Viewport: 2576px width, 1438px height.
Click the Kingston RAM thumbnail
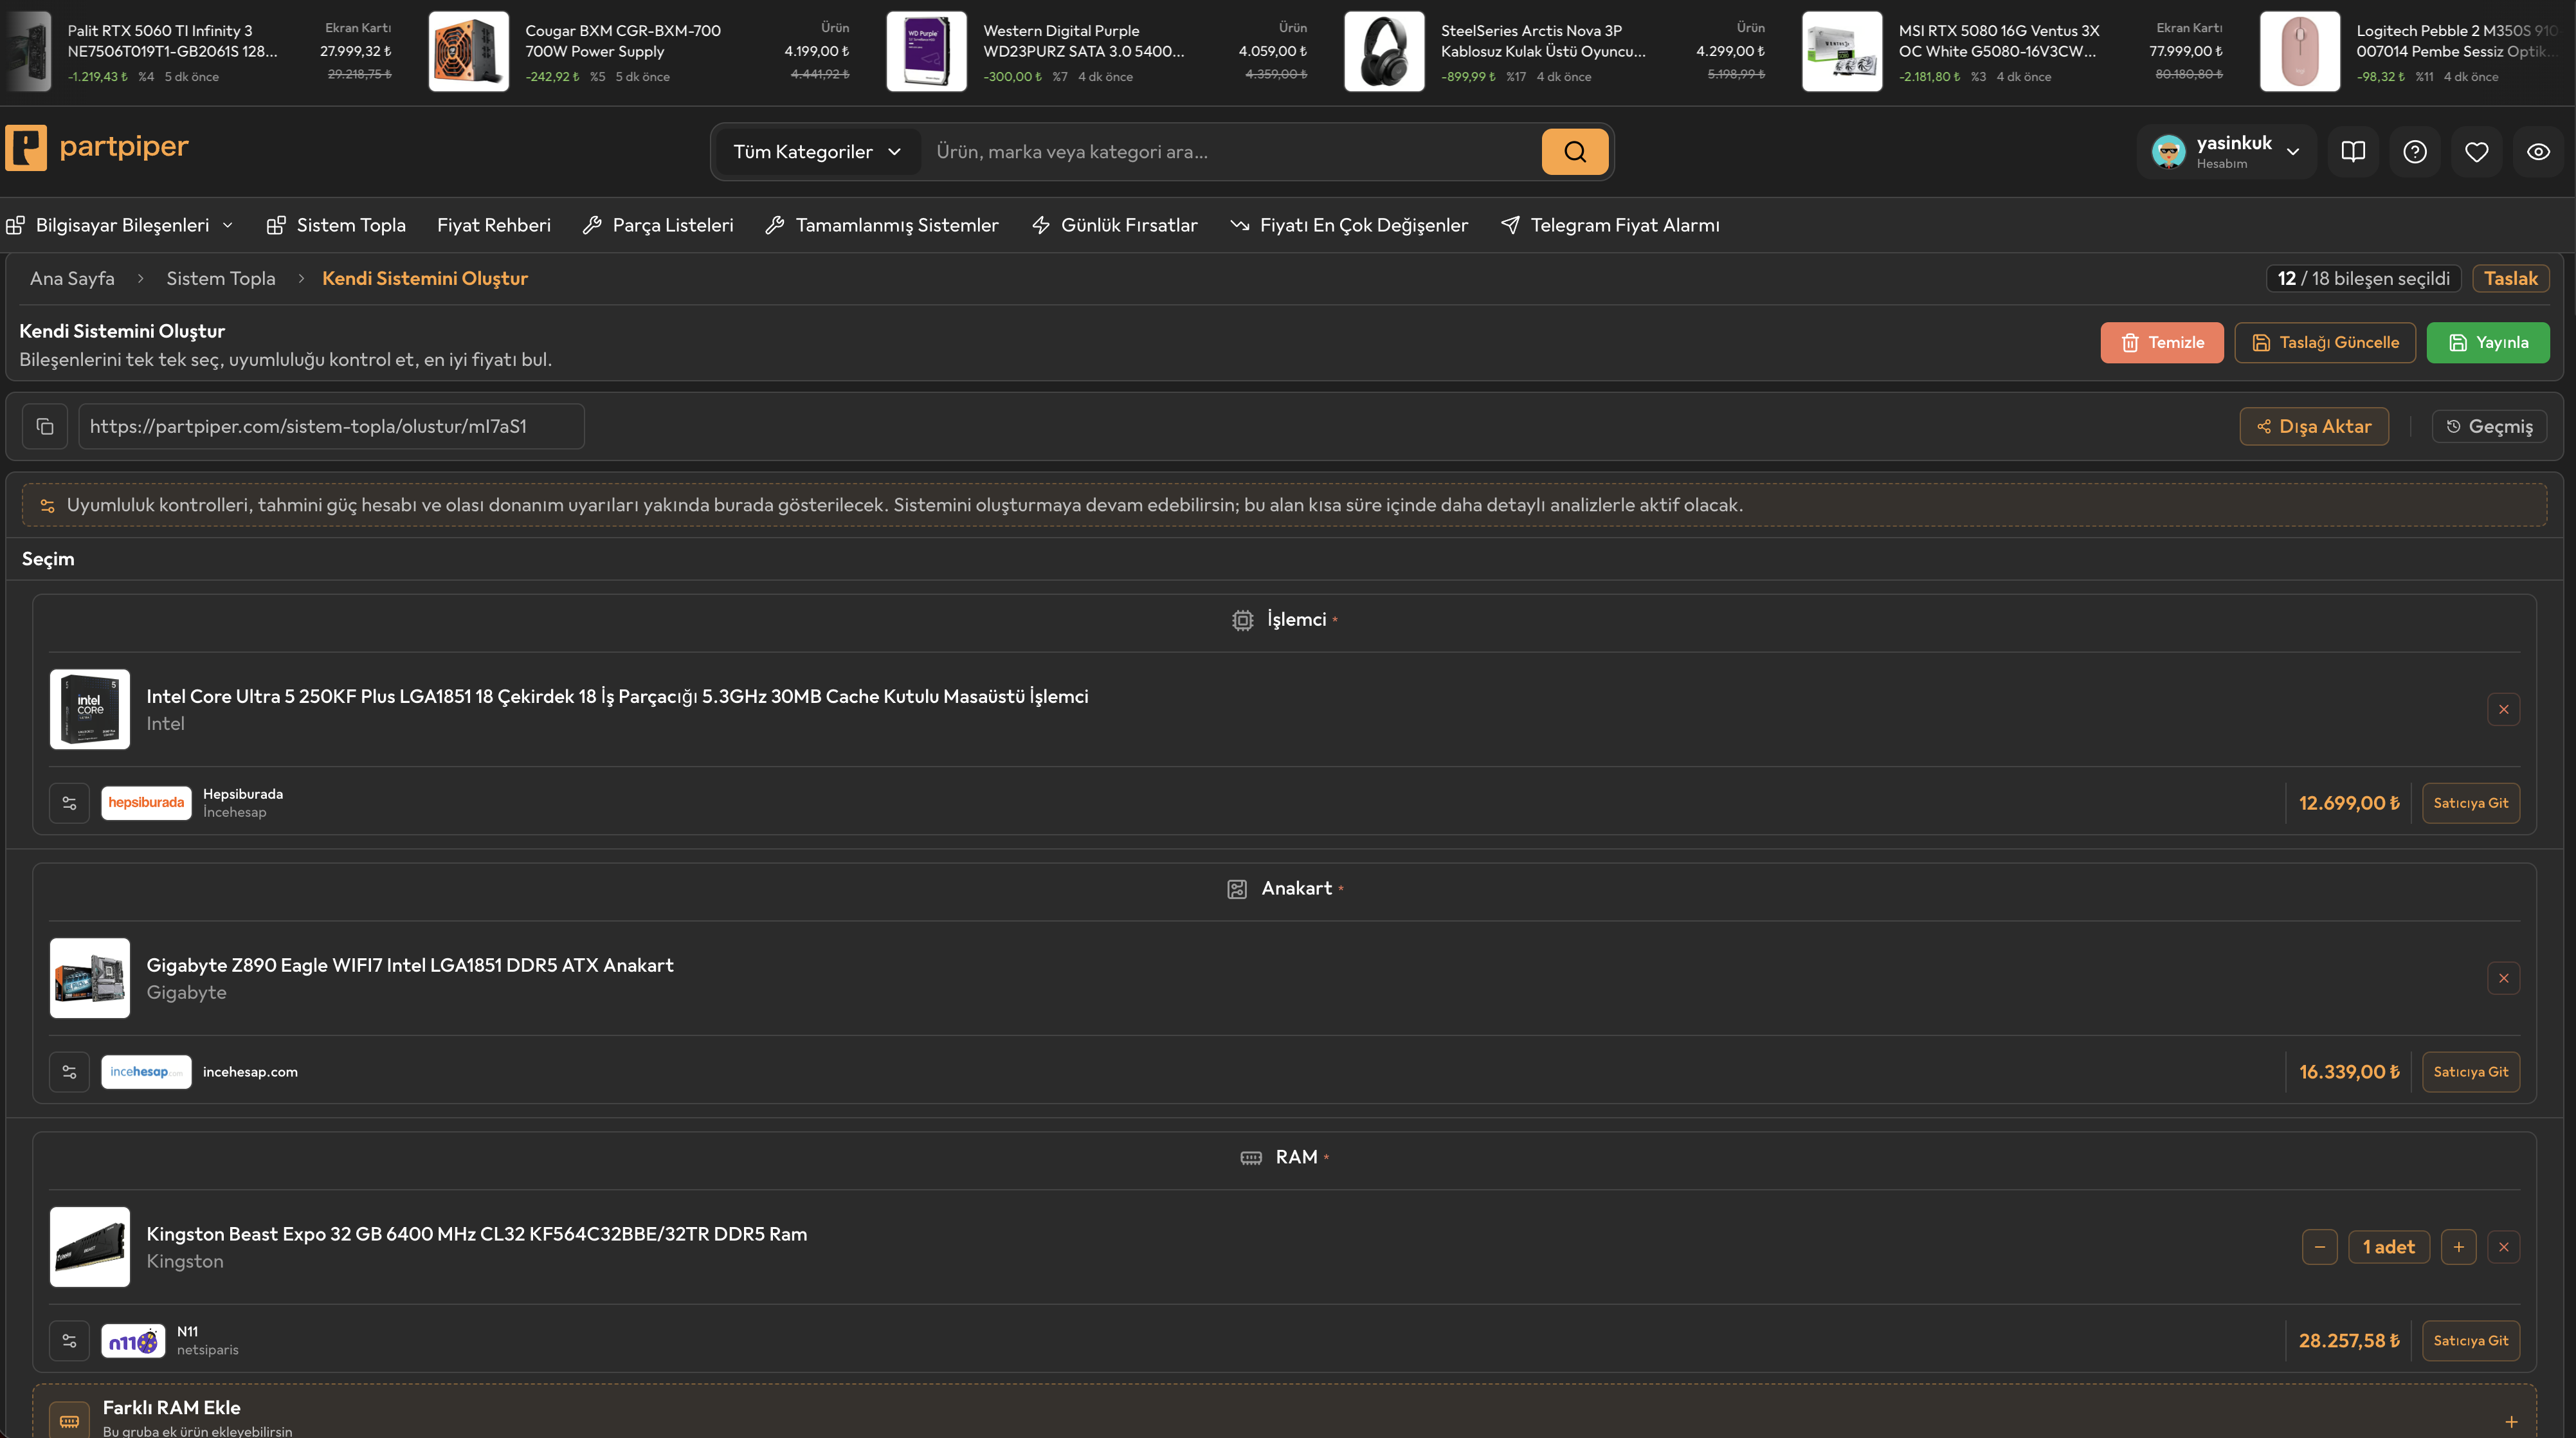pyautogui.click(x=90, y=1247)
